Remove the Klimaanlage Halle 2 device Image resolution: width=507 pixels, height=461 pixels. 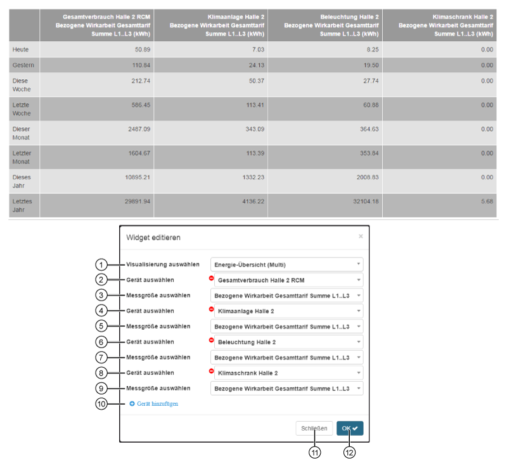click(x=210, y=310)
